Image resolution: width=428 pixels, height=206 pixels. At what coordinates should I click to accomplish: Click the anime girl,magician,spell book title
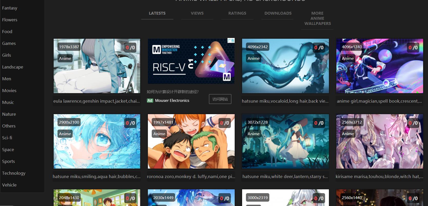pyautogui.click(x=379, y=101)
